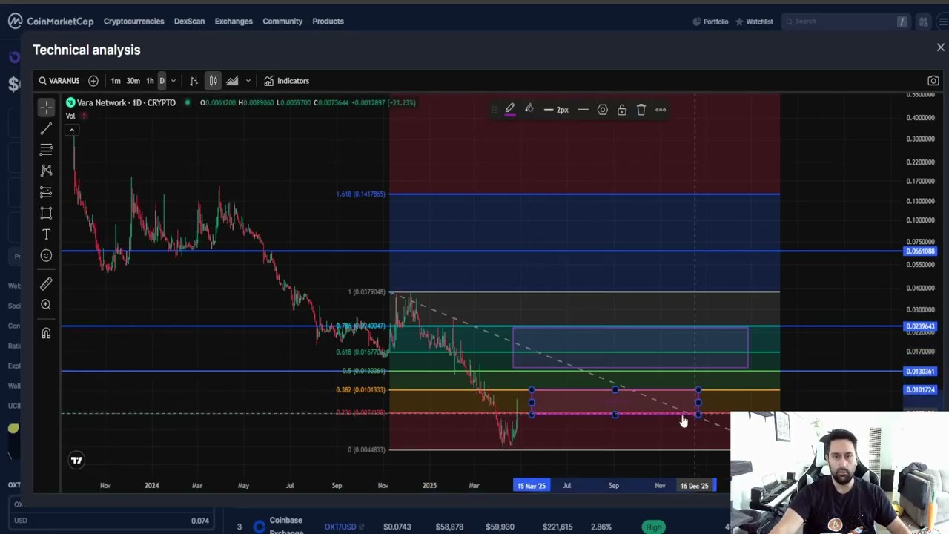Select the trend line drawing tool
Screen dimensions: 949x534
tap(46, 129)
